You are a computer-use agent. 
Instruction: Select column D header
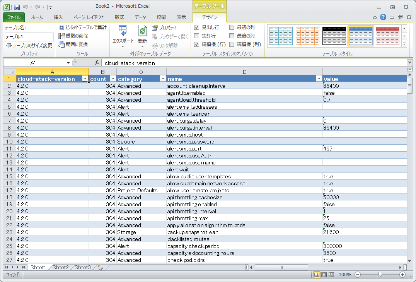click(x=244, y=72)
